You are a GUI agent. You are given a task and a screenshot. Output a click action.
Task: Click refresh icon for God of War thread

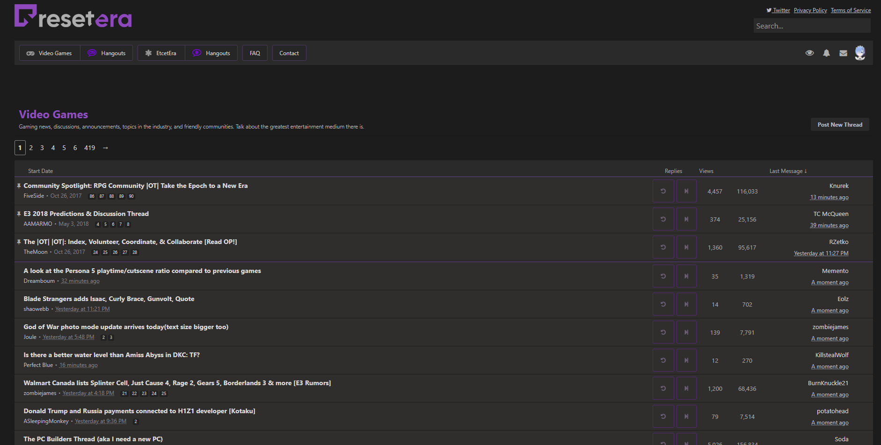663,332
